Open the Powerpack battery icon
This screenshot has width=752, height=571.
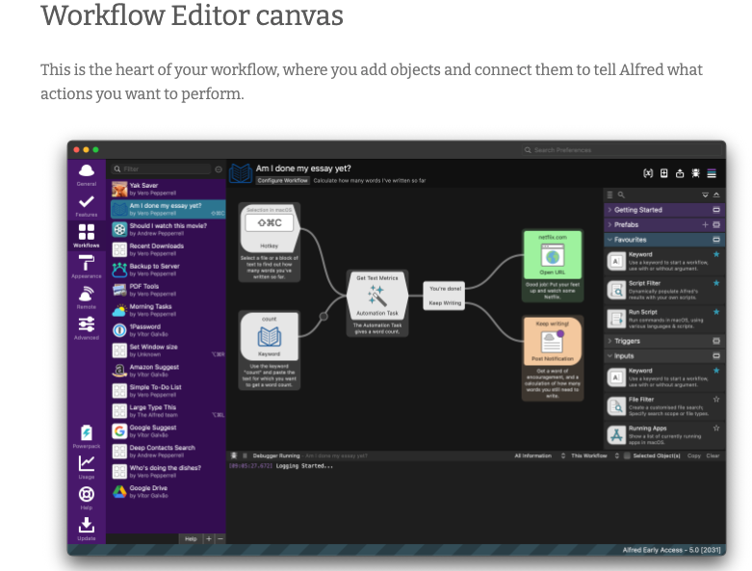[87, 436]
